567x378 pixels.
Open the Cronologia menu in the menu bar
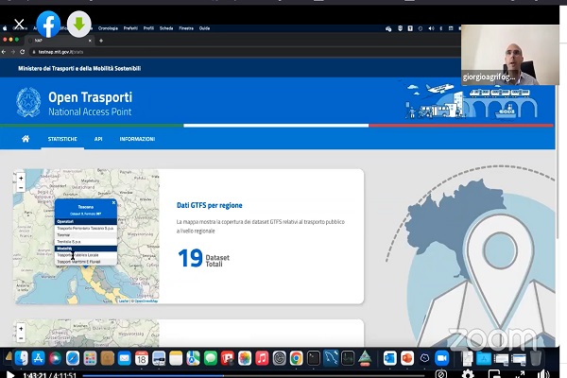pos(108,28)
